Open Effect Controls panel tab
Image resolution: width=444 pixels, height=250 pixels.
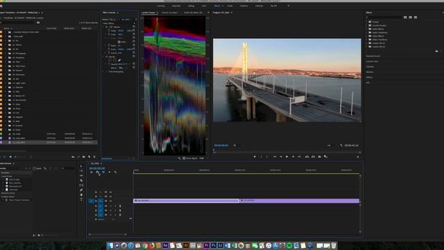(x=109, y=12)
